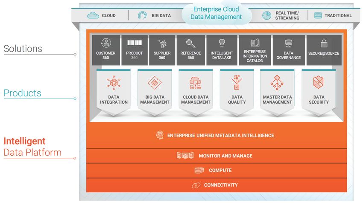This screenshot has height=203, width=363.
Task: Click the Data Security shield icon
Action: [x=318, y=82]
